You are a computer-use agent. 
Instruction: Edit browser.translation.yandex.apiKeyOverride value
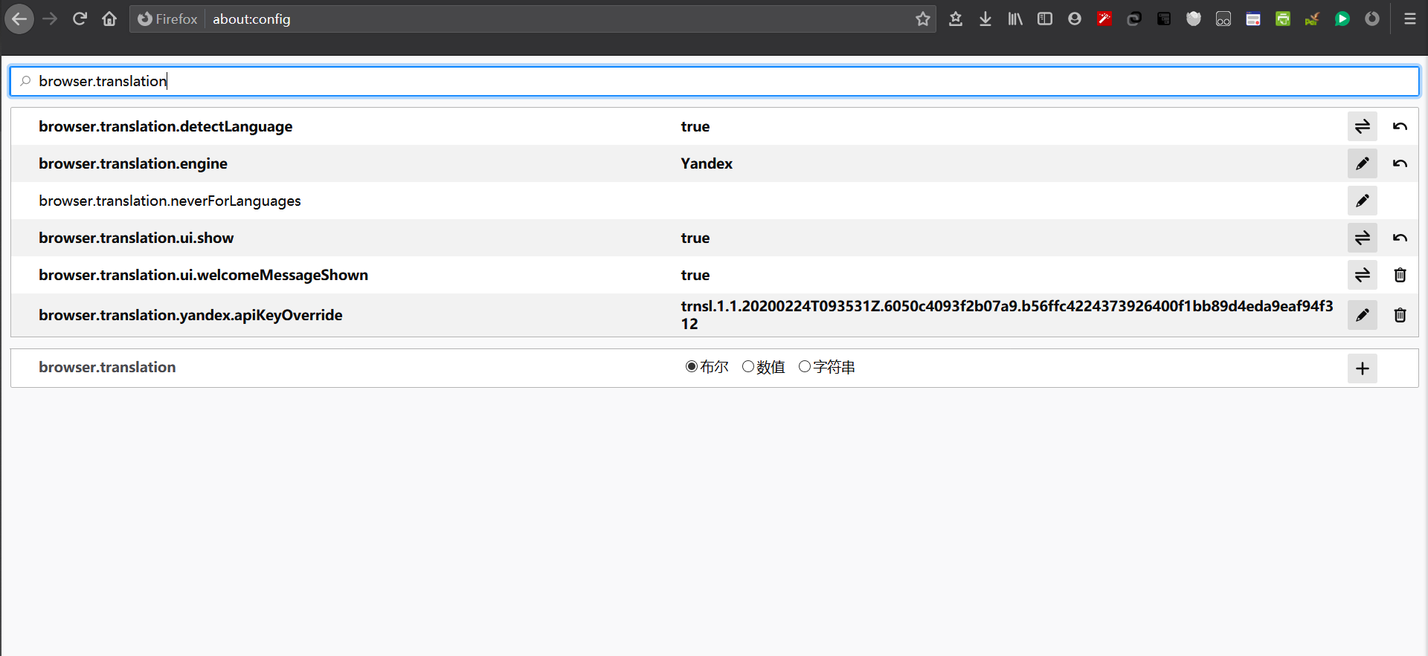point(1362,315)
